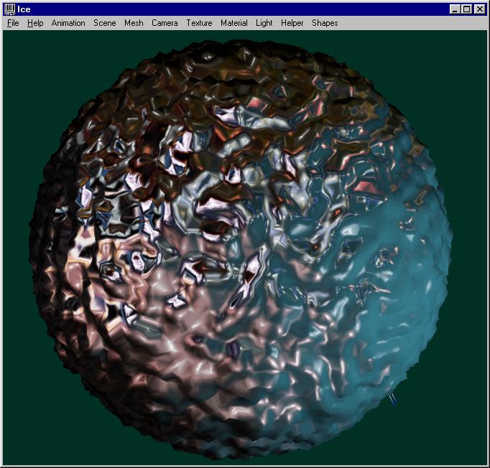Click the rendered sphere in the viewport
490x468 pixels.
tap(241, 250)
